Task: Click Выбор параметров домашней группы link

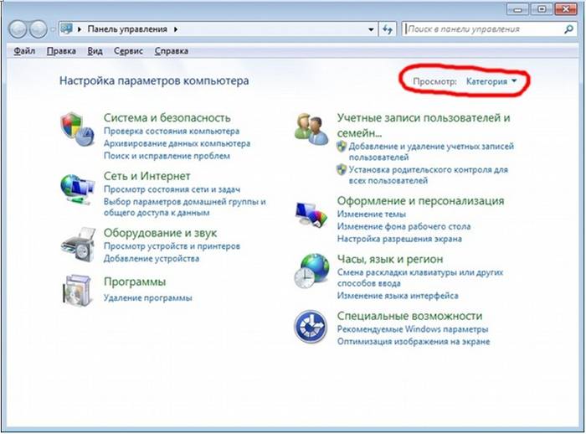Action: coord(185,207)
